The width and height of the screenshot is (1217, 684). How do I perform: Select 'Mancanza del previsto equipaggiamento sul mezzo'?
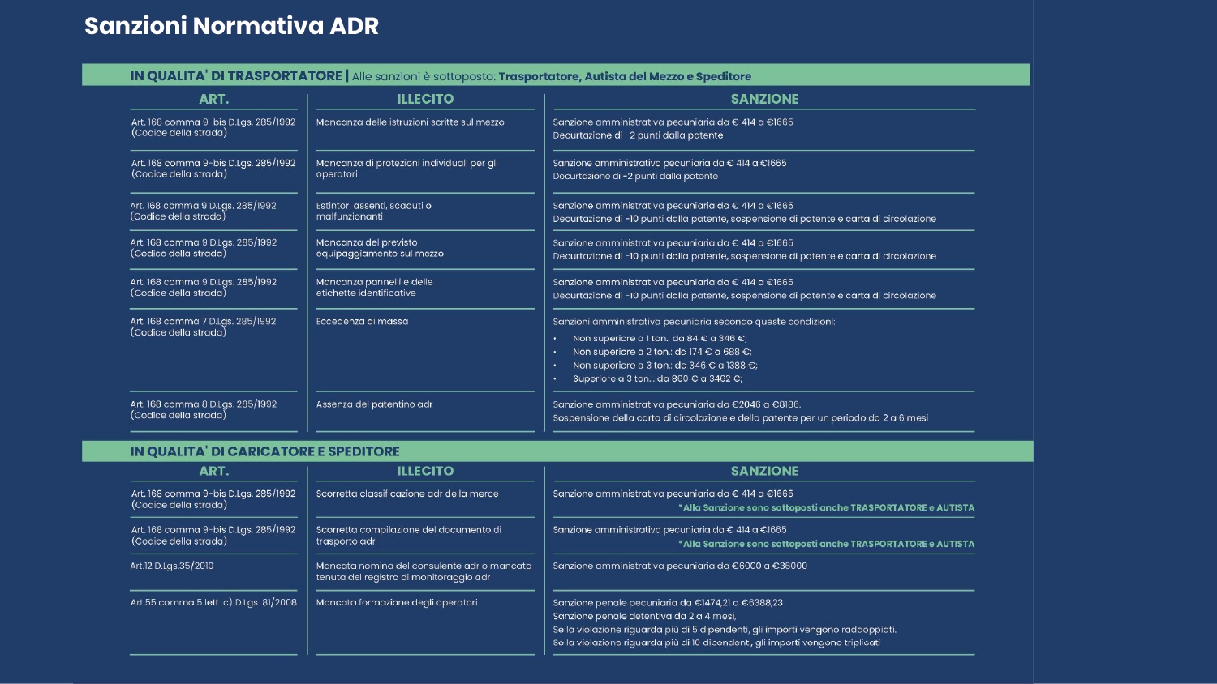379,248
